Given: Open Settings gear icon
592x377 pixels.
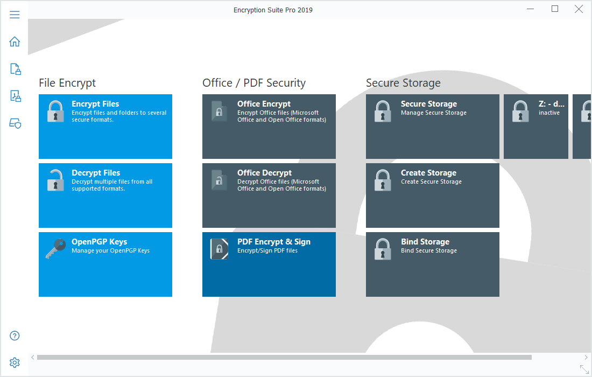Looking at the screenshot, I should tap(15, 362).
